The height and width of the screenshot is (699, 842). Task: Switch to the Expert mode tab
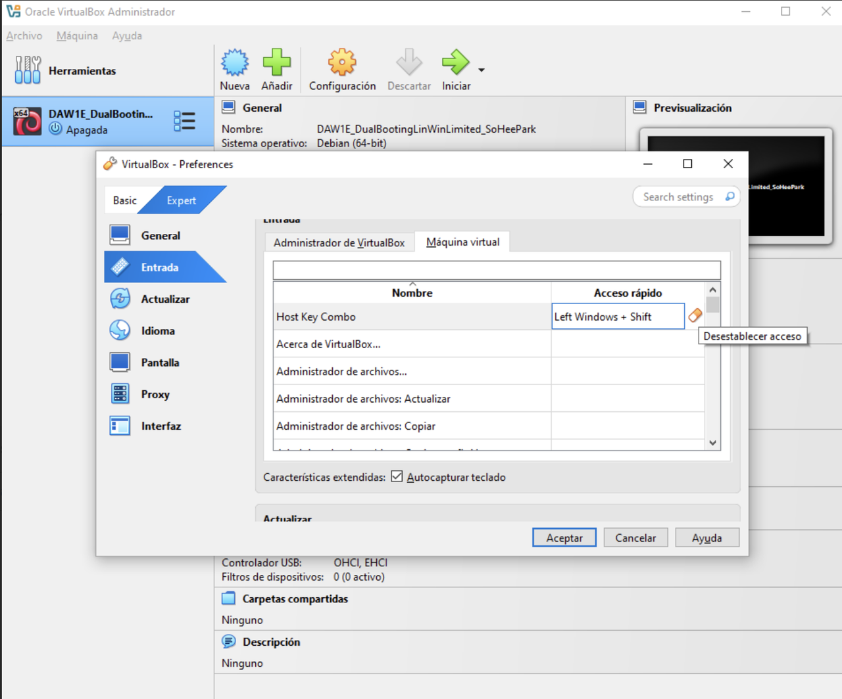[x=181, y=200]
